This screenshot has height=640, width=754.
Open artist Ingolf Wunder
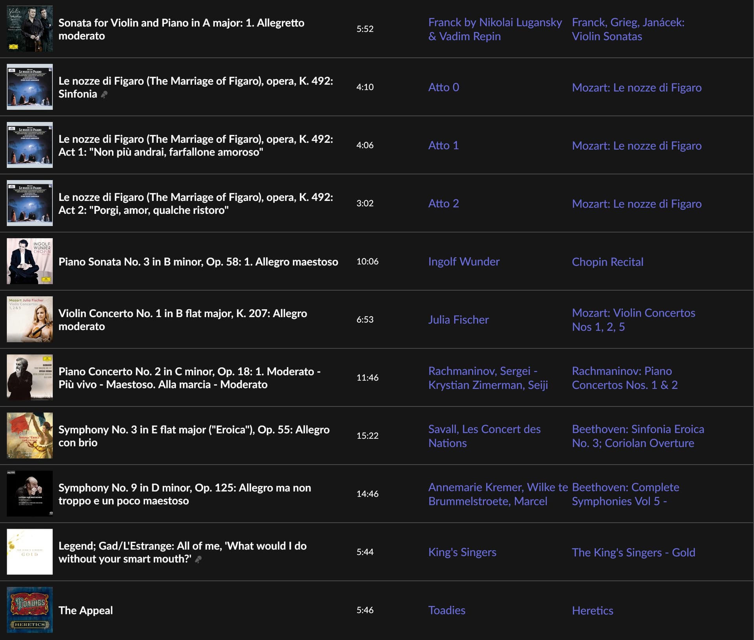[x=464, y=261]
